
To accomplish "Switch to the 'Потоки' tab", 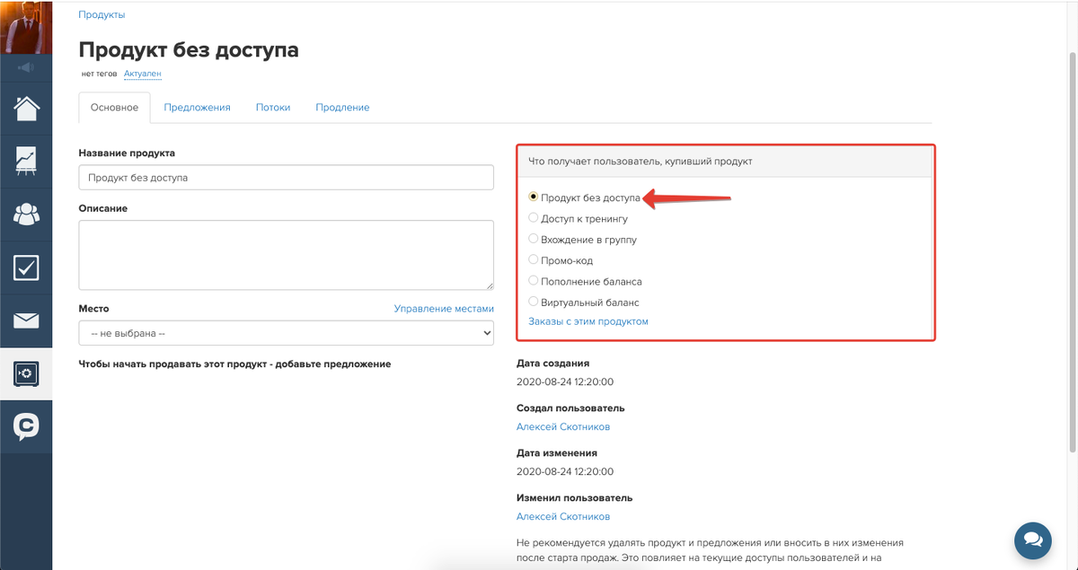I will coord(273,107).
